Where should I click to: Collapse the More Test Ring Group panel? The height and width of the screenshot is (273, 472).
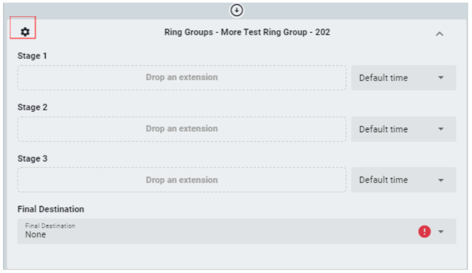pyautogui.click(x=439, y=34)
